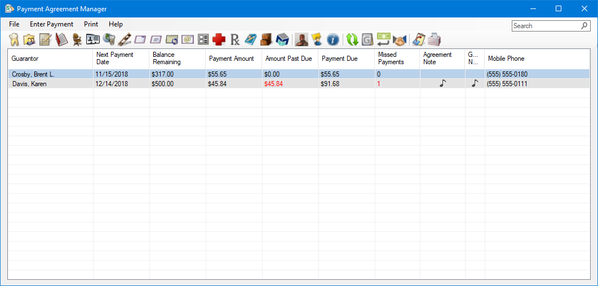Click the printer icon in toolbar
The height and width of the screenshot is (286, 598).
434,40
